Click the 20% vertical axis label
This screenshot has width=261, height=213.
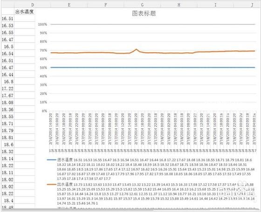[43, 94]
